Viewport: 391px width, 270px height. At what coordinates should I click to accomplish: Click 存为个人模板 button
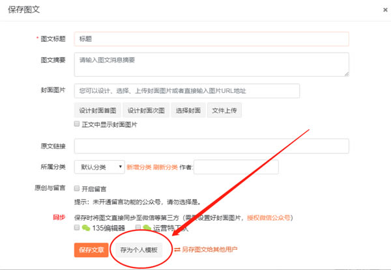(138, 249)
